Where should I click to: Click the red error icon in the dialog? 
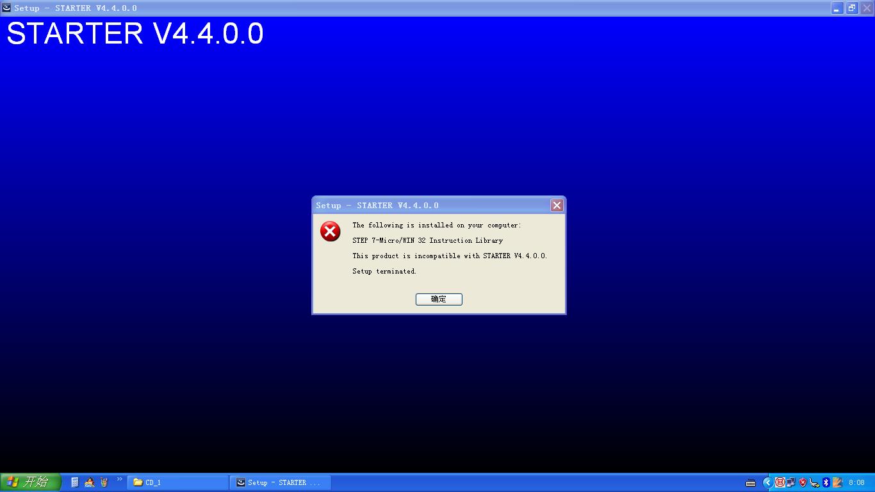331,231
